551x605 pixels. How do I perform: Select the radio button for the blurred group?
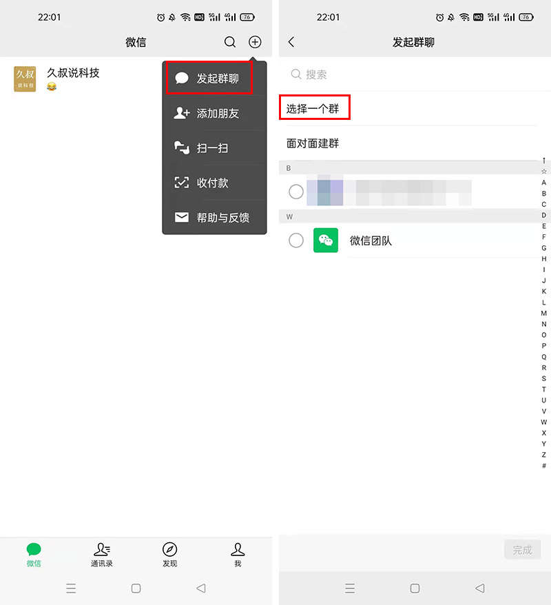click(x=295, y=192)
